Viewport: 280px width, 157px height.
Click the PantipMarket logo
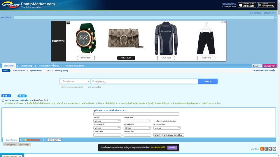tap(10, 5)
